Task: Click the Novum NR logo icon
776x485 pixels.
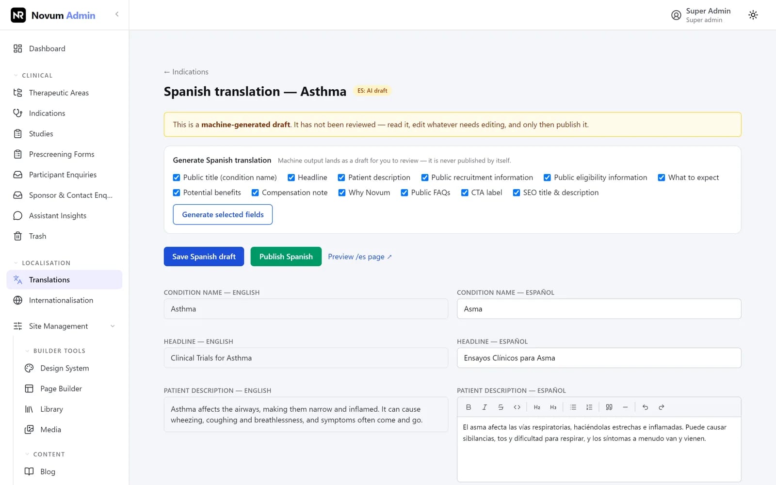Action: click(18, 15)
